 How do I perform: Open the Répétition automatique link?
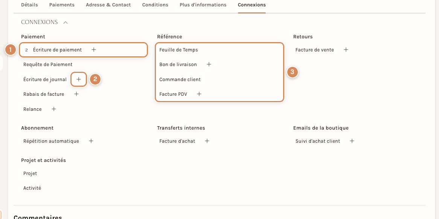coord(51,141)
